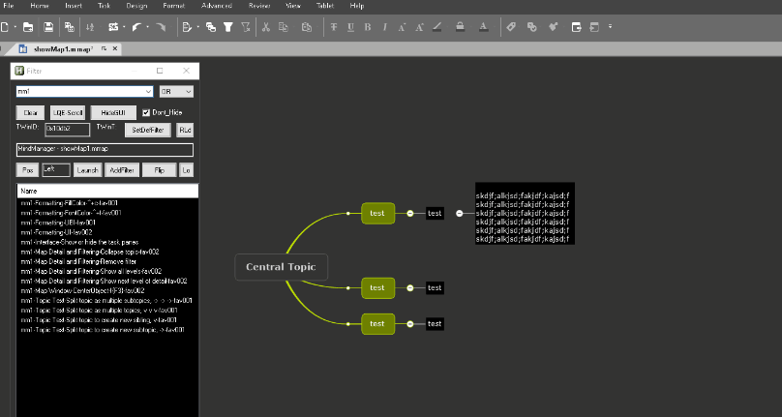Click the Undo arrow icon

click(x=137, y=27)
